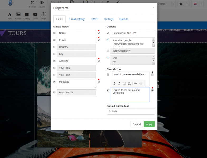The image size is (207, 158).
Task: Open the Home page dropdown
Action: [174, 4]
